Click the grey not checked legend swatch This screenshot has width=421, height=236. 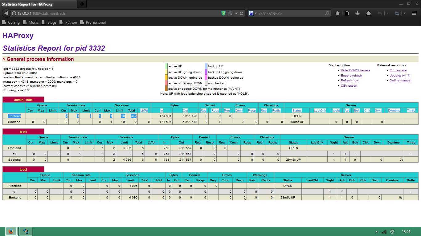coord(206,83)
